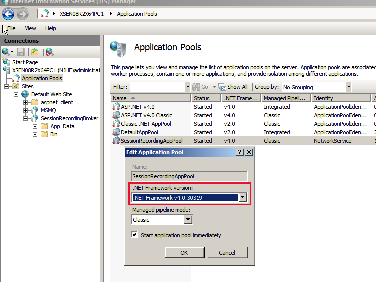Image resolution: width=376 pixels, height=282 pixels.
Task: Open the .NET Framework version dropdown
Action: [x=243, y=197]
